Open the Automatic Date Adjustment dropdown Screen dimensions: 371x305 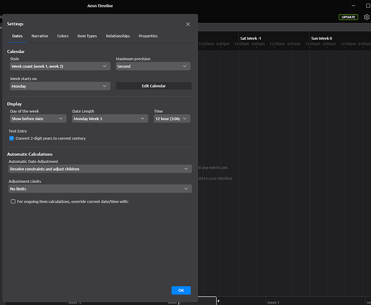[100, 169]
